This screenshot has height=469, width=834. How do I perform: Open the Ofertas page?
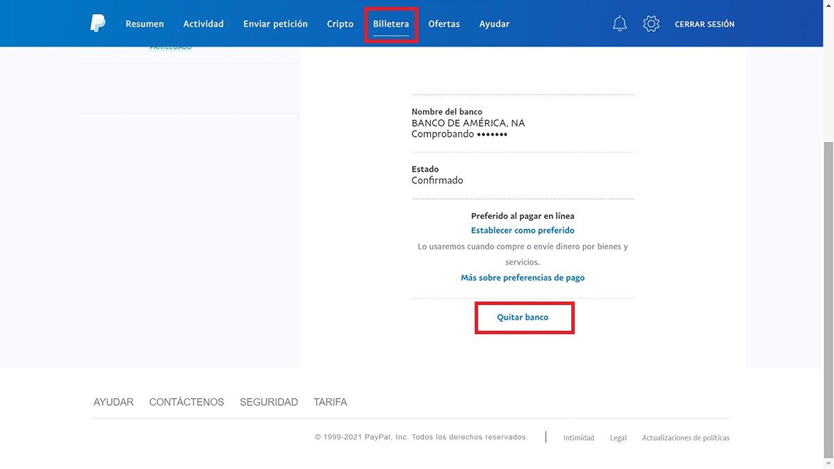444,24
